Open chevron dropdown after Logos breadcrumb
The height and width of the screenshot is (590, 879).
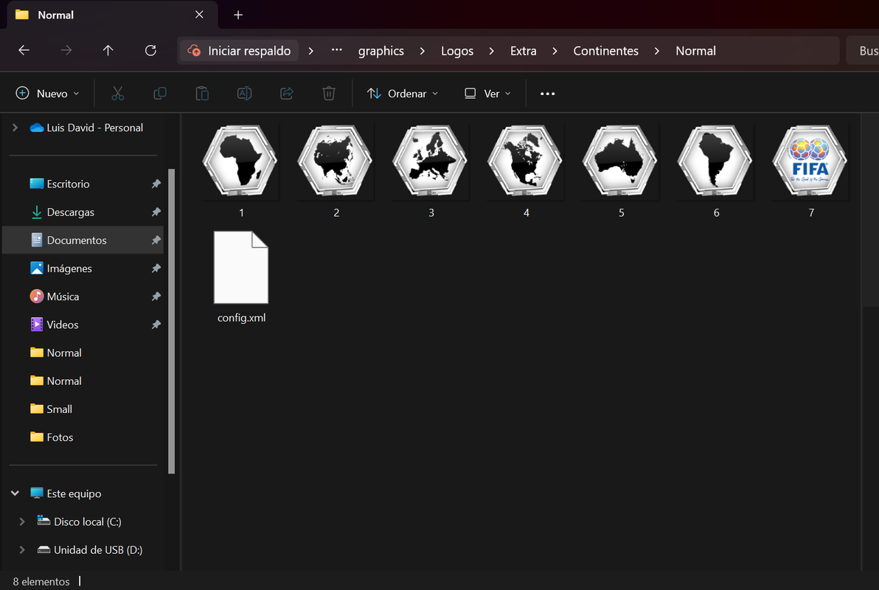click(x=492, y=51)
